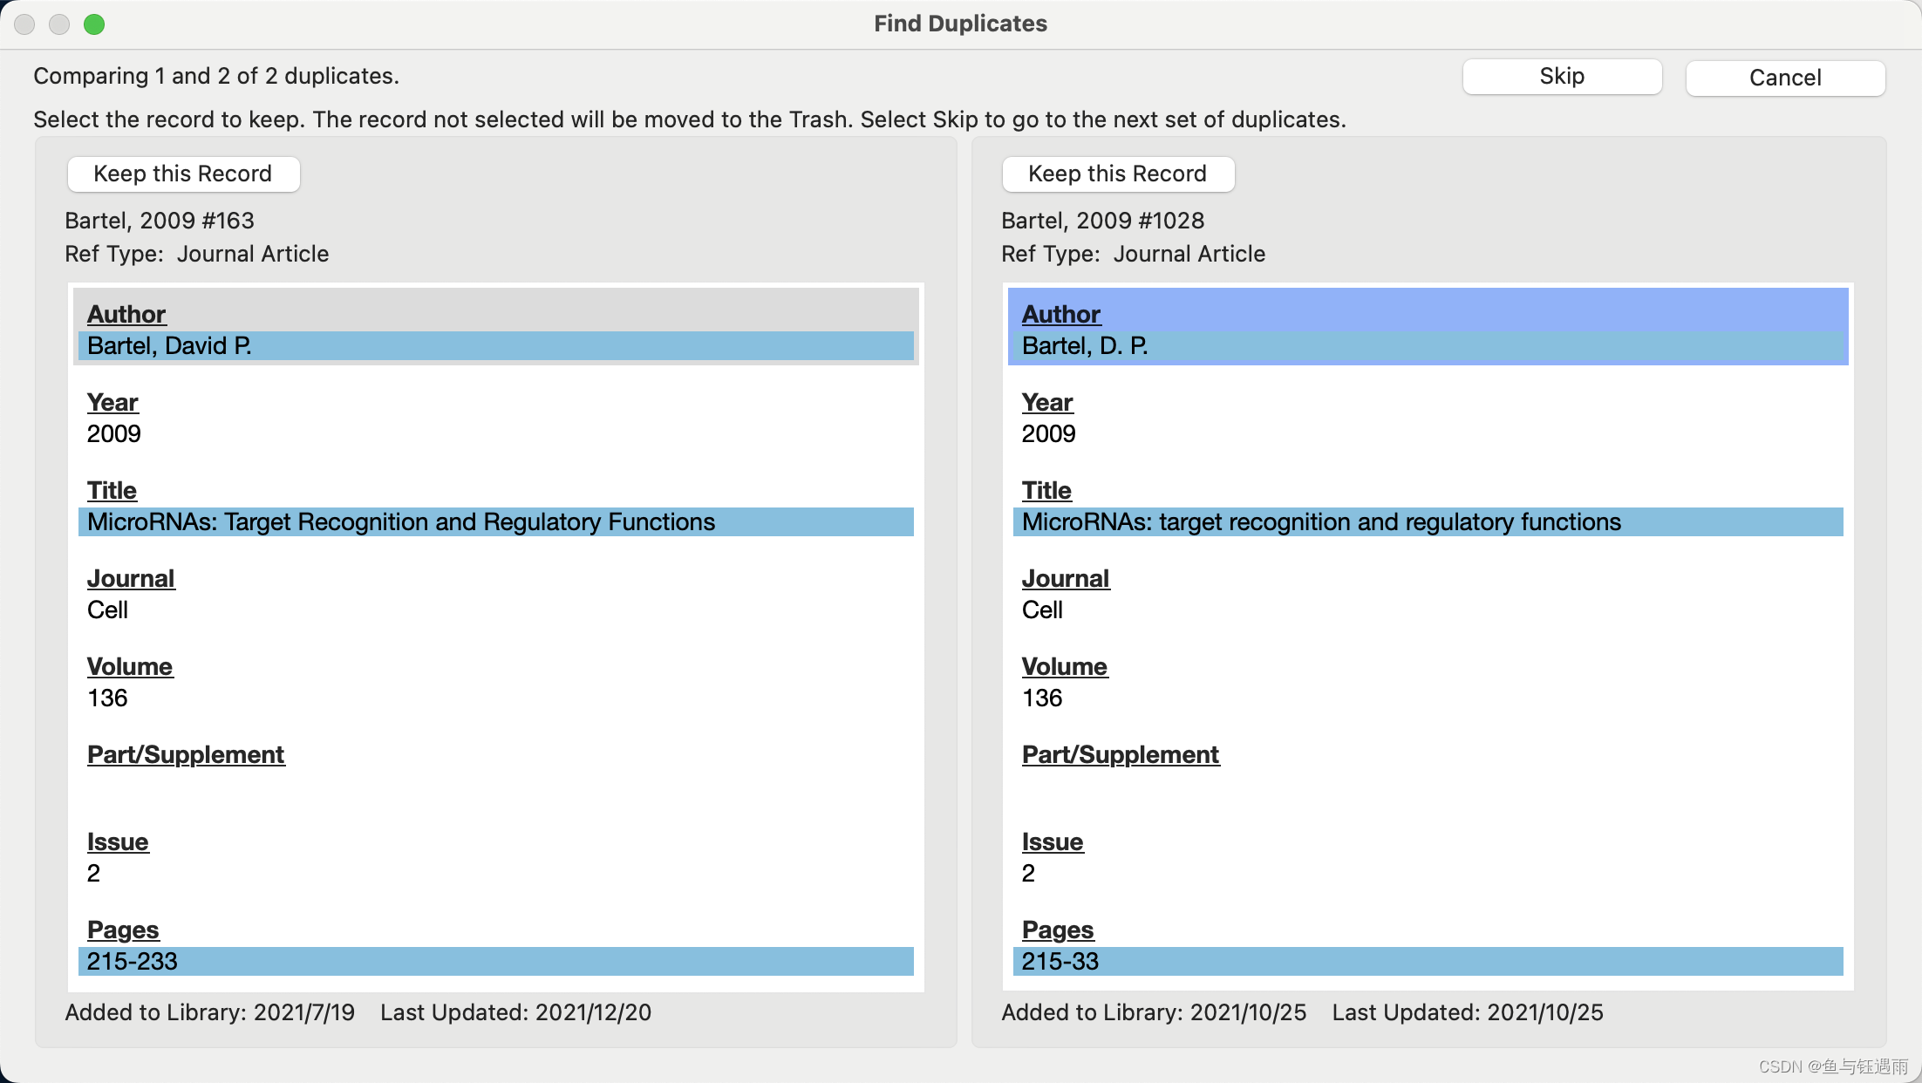Click 'Comparing 1 and 2 of 2 duplicates' text

216,76
